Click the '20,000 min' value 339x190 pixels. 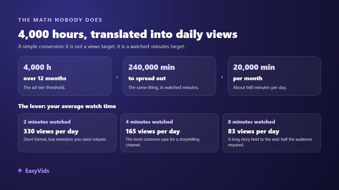pyautogui.click(x=254, y=67)
